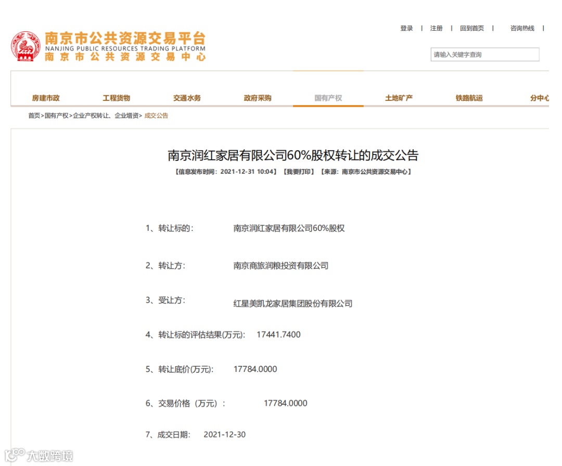Click the label 1、转让标的
Viewport: 562px width, 466px height.
[170, 228]
